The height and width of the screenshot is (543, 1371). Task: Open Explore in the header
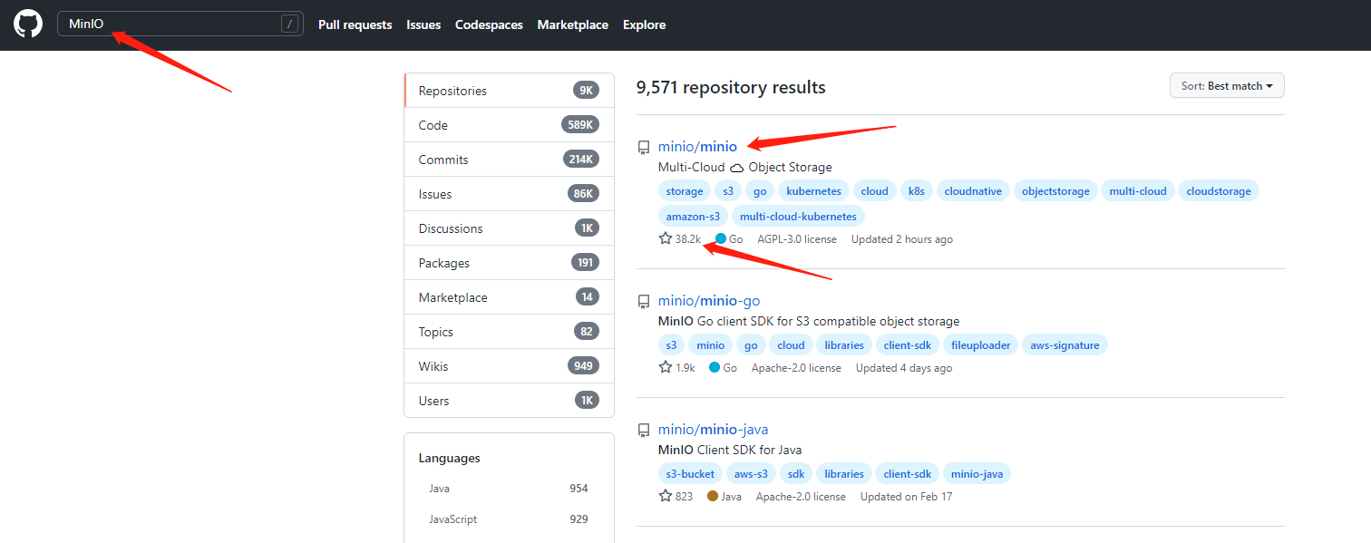coord(645,25)
